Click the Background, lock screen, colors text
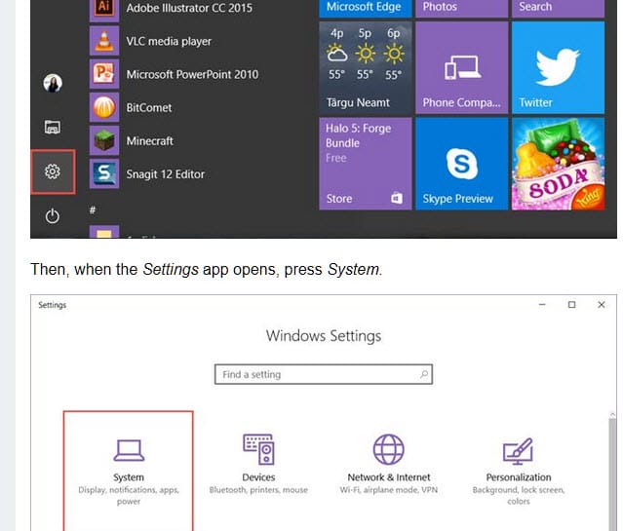The height and width of the screenshot is (531, 623). [519, 495]
